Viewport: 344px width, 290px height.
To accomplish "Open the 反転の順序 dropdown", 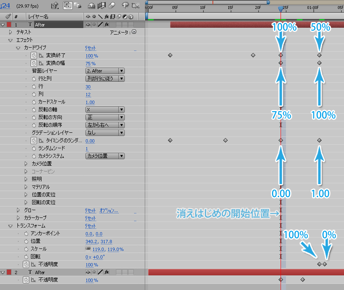I will coord(105,125).
